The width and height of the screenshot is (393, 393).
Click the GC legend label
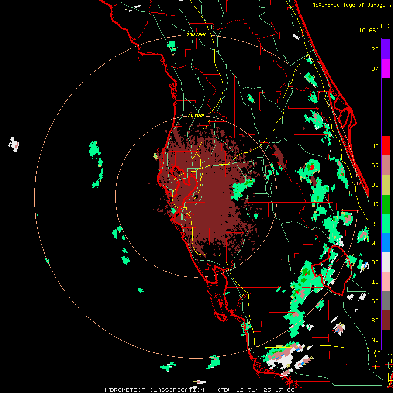click(x=375, y=301)
